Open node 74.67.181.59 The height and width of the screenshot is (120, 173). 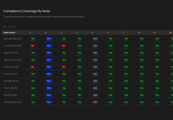tap(10, 88)
